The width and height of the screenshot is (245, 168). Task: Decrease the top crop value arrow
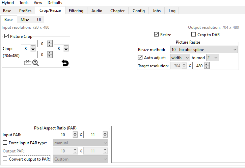pyautogui.click(x=50, y=45)
